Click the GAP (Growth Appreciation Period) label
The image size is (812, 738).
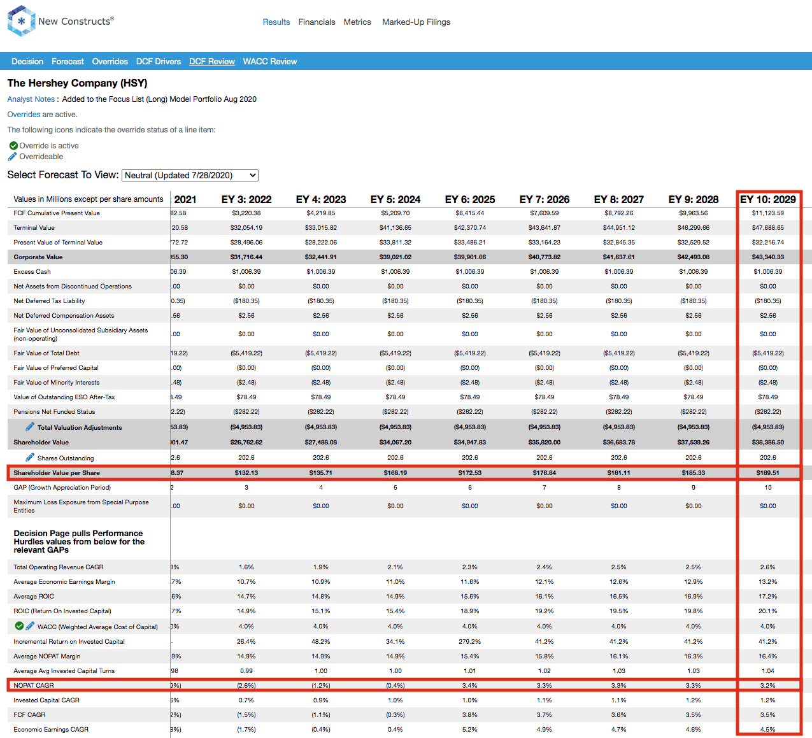point(62,488)
